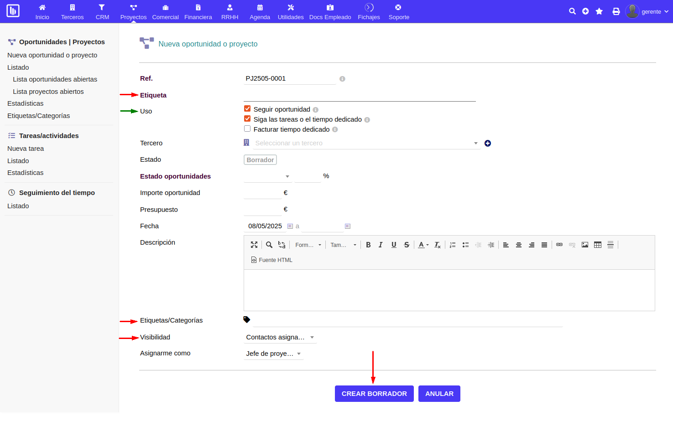Switch editor to Fuente HTML view

pos(271,260)
